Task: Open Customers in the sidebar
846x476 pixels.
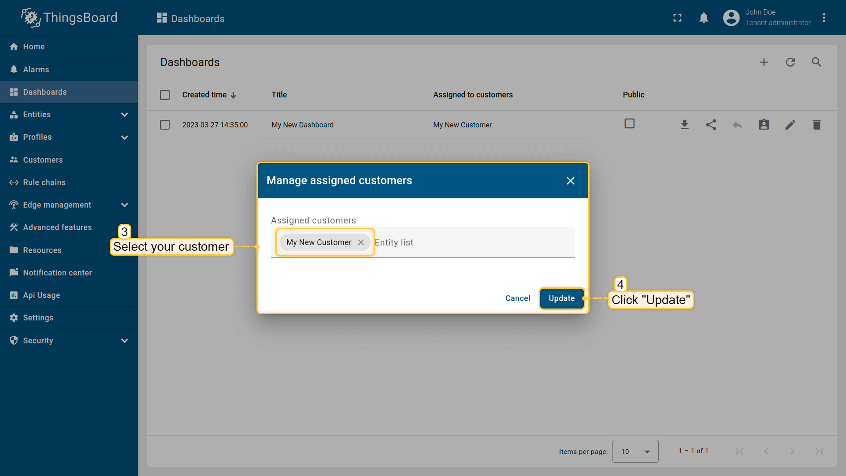Action: click(x=43, y=160)
